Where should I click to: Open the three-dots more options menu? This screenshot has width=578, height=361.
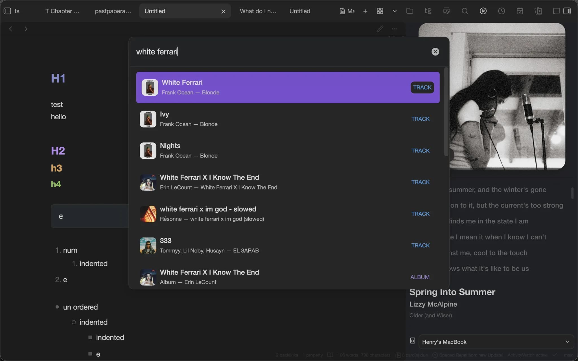395,29
